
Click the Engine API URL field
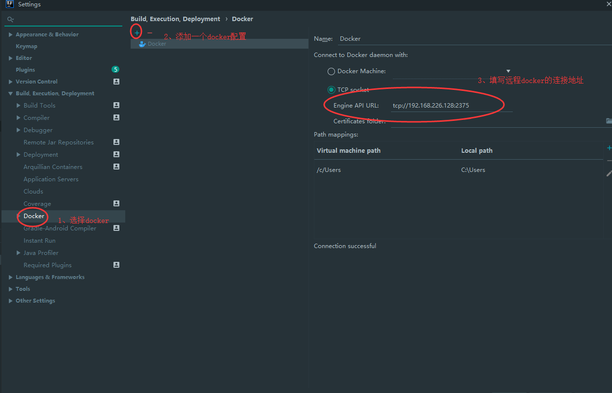point(451,106)
